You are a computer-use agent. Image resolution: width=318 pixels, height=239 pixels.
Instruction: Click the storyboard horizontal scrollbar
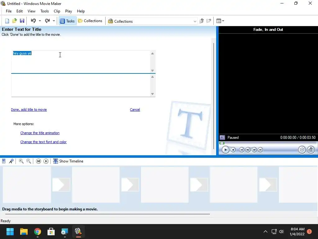click(x=107, y=214)
